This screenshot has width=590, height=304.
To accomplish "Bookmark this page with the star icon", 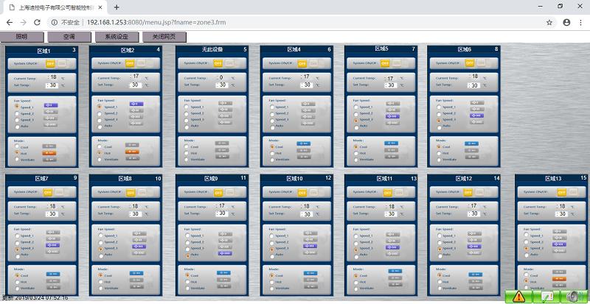I will [x=549, y=22].
